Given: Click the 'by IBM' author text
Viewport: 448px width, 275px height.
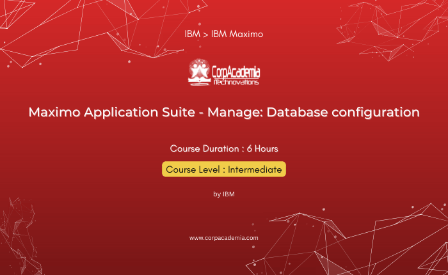Looking at the screenshot, I should tap(224, 194).
